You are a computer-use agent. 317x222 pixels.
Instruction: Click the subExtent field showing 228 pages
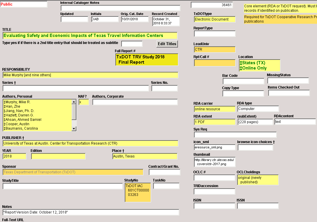coord(255,122)
